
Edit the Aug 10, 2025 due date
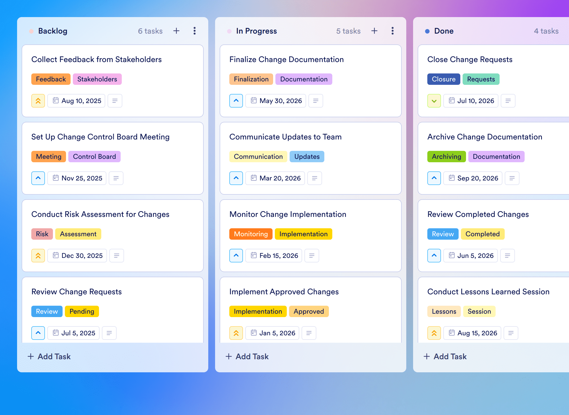(x=76, y=101)
